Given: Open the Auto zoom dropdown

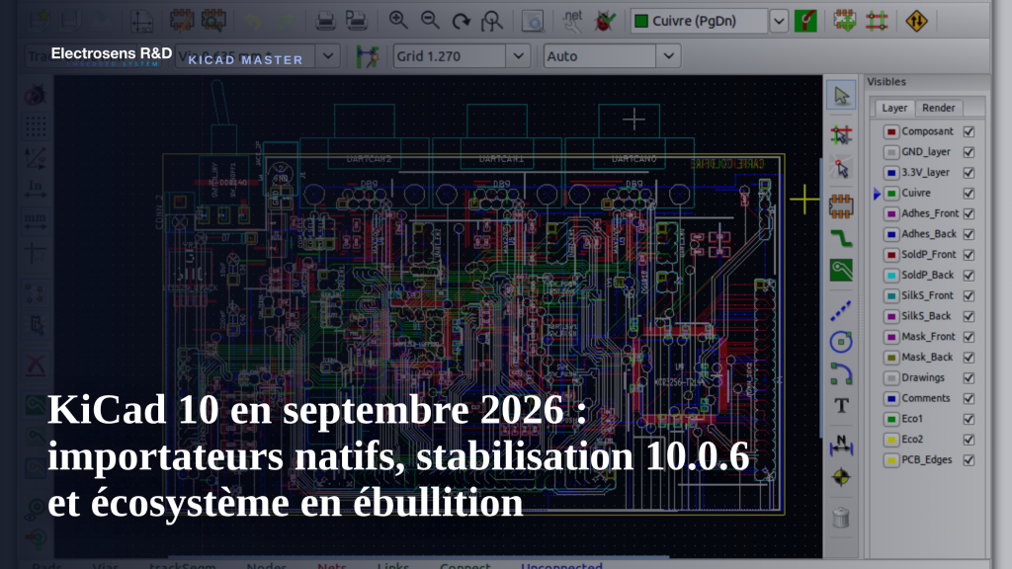Looking at the screenshot, I should tap(669, 56).
